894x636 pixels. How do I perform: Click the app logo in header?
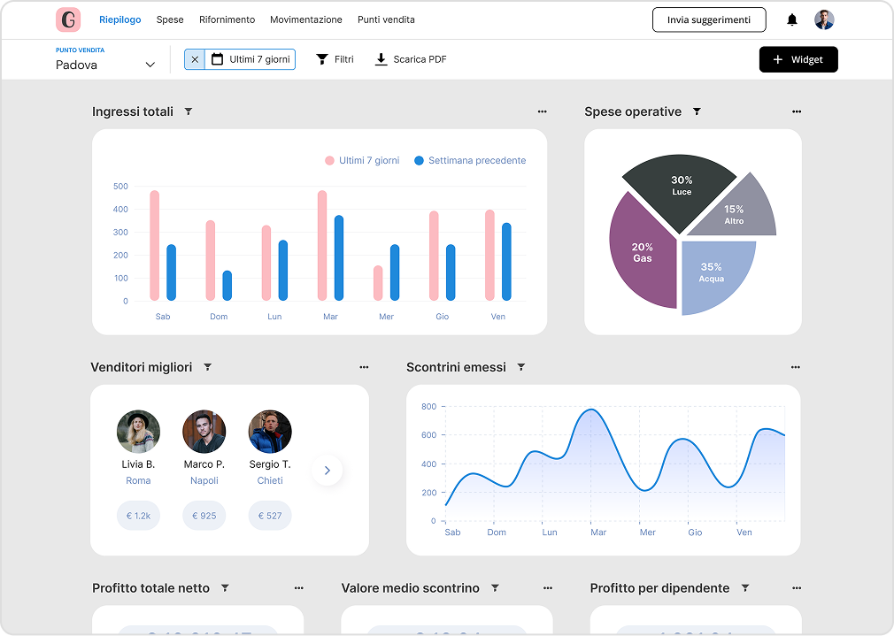pyautogui.click(x=68, y=19)
